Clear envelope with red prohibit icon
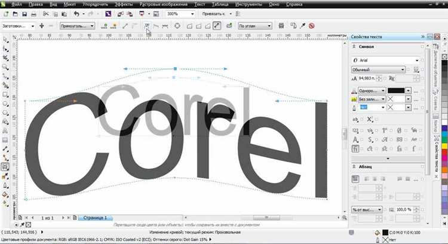This screenshot has height=244, width=448. (312, 26)
